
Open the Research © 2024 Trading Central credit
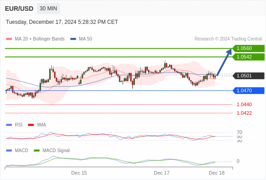(228, 39)
